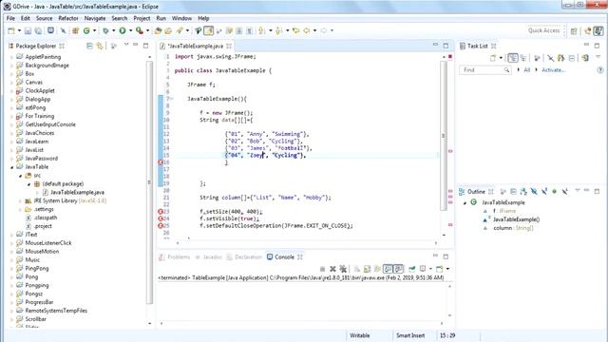Open dropdown next to Debug icon
This screenshot has width=608, height=342.
tap(114, 30)
